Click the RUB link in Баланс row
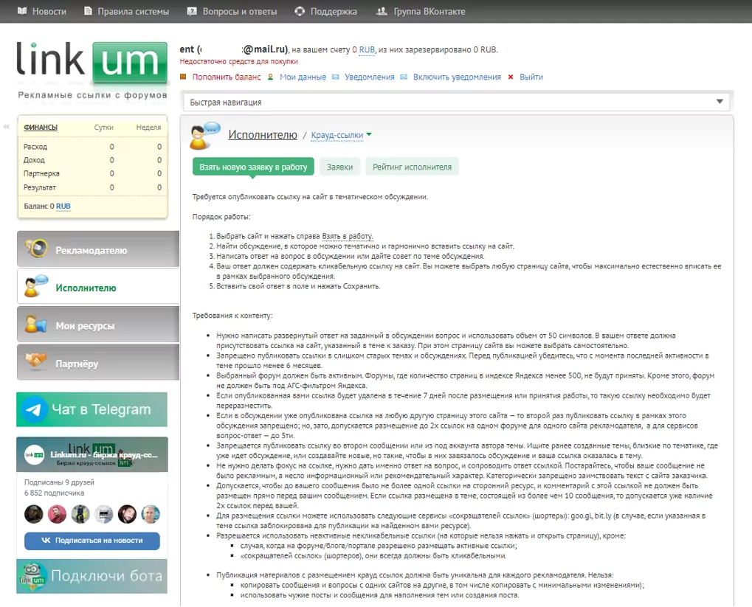752x607 pixels. point(63,207)
